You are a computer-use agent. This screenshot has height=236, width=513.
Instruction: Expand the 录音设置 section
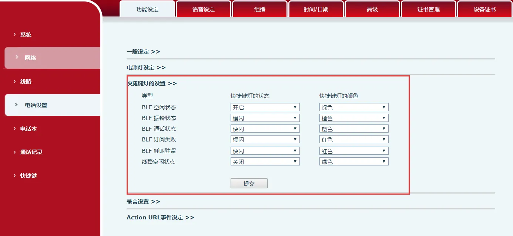tap(143, 202)
